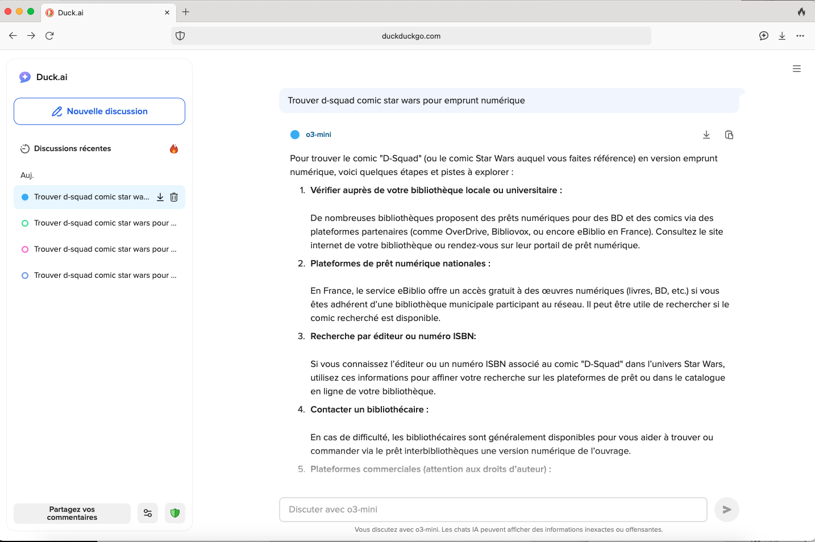Start a Nouvelle discussion
This screenshot has width=815, height=542.
click(x=99, y=111)
